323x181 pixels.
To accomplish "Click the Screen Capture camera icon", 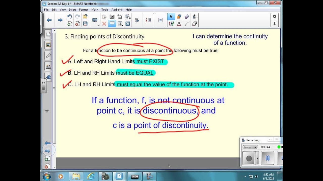I will click(112, 17).
